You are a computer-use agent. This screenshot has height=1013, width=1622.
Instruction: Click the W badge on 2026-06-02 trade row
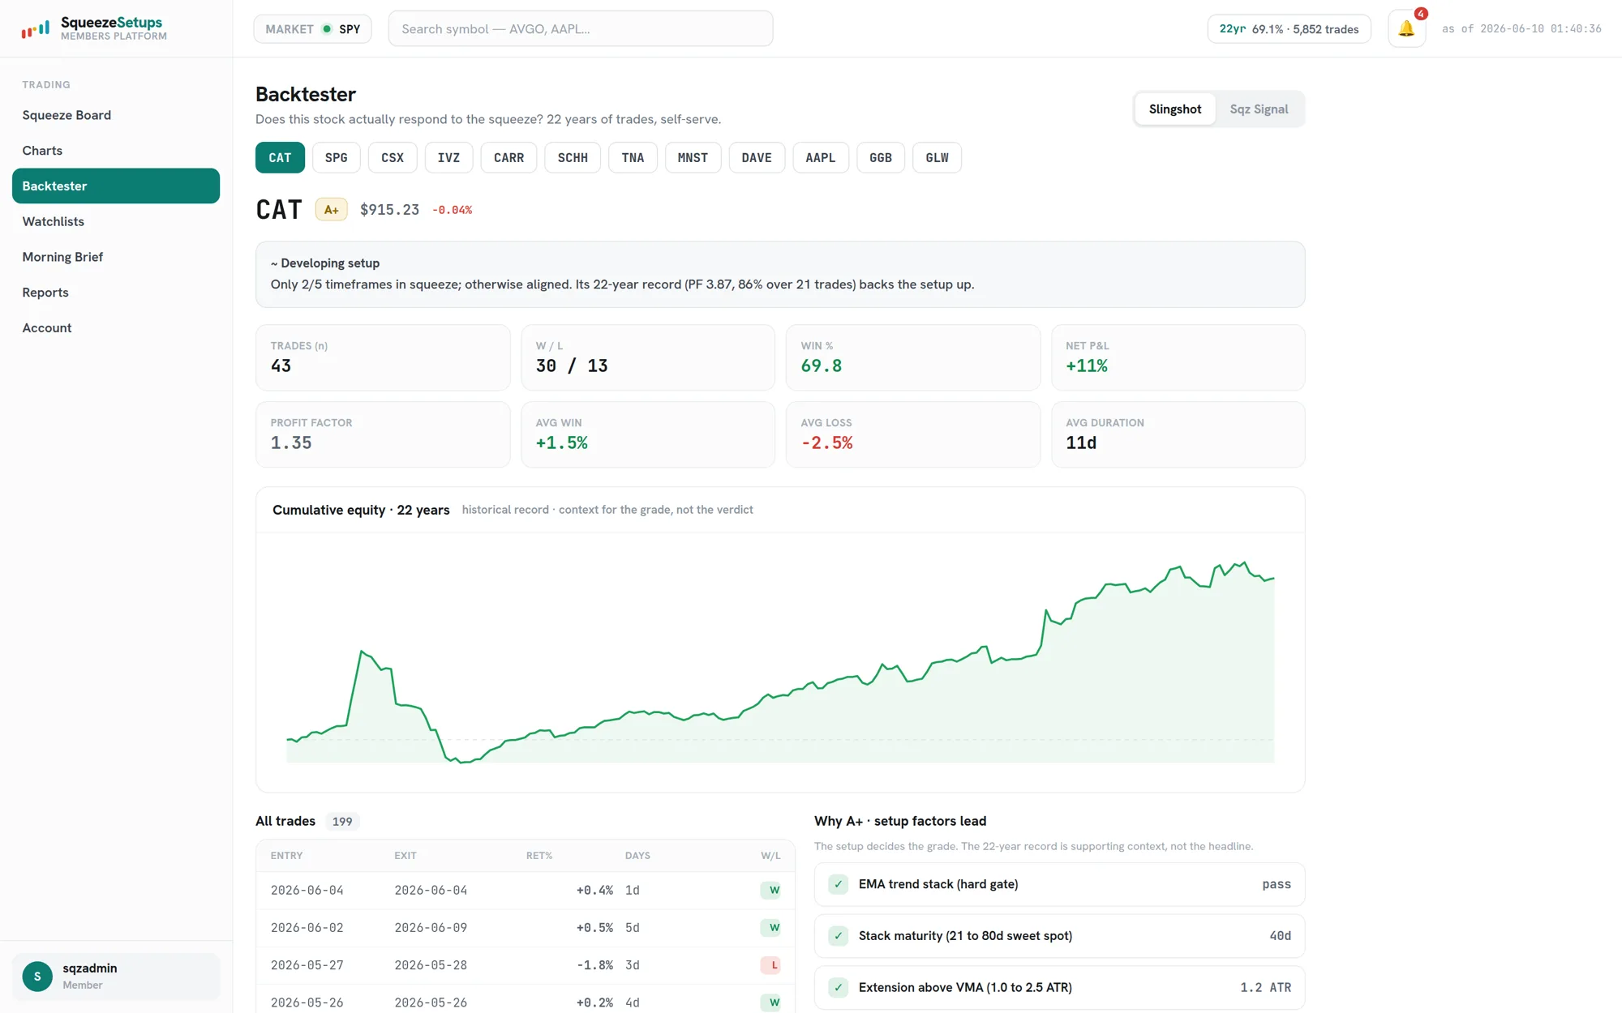(x=770, y=927)
